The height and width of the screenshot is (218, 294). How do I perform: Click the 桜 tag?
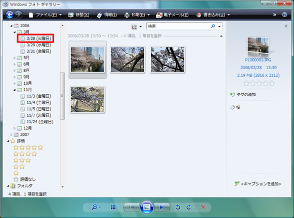pyautogui.click(x=235, y=108)
